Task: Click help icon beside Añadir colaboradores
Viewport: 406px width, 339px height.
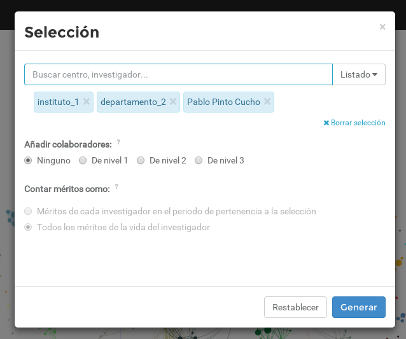Action: pyautogui.click(x=118, y=142)
